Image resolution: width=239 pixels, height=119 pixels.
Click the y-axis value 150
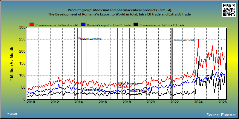point(22,64)
